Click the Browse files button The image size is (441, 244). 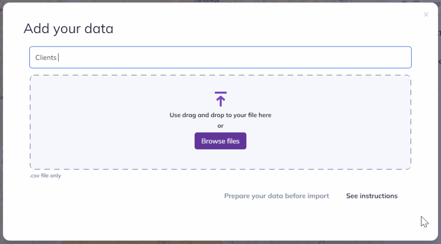tap(220, 141)
